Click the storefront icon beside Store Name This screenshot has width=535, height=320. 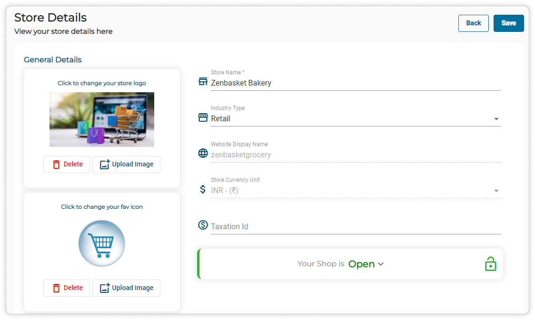(203, 82)
